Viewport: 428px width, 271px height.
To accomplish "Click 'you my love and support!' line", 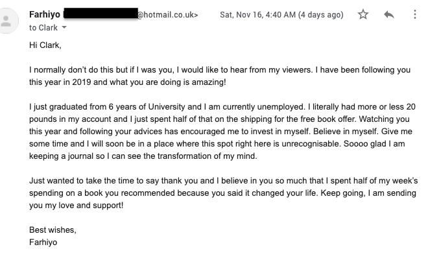I will point(76,206).
